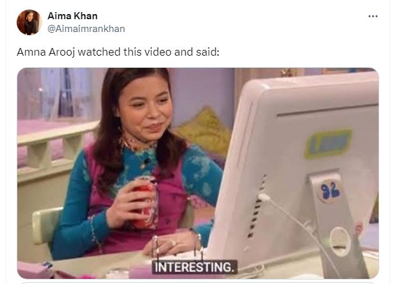Click the INTERESTING. subtitle caption
The width and height of the screenshot is (401, 284).
pos(194,267)
